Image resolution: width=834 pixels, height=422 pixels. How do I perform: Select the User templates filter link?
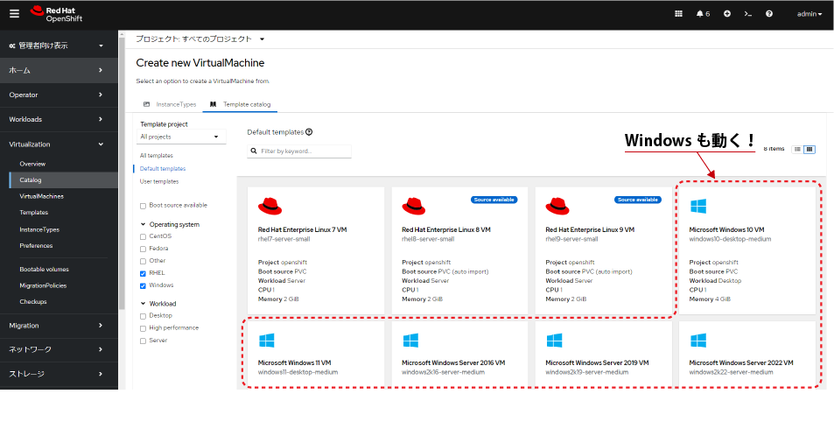159,181
